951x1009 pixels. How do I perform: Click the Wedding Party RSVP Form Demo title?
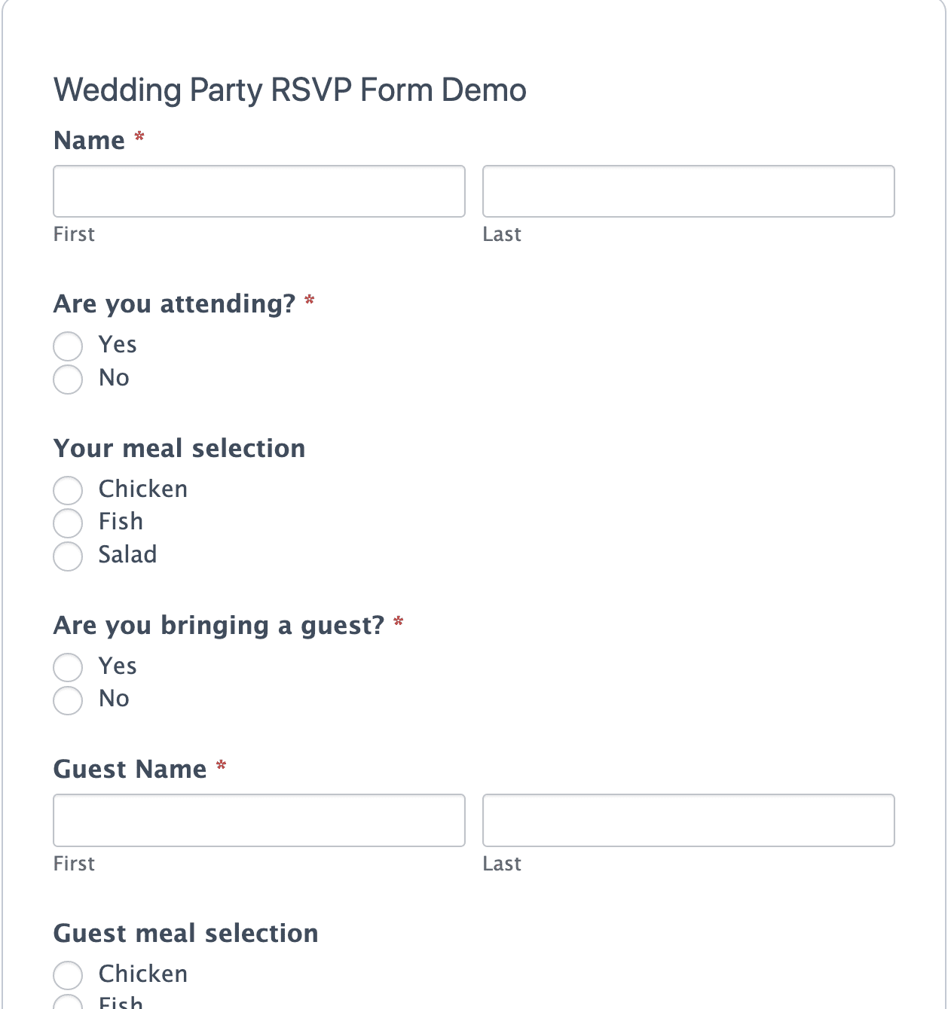(x=289, y=89)
